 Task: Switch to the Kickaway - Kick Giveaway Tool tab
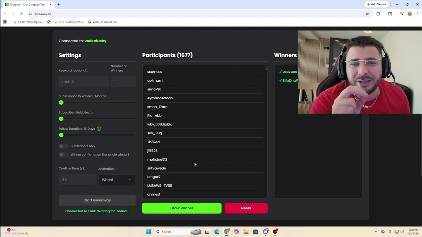(28, 5)
